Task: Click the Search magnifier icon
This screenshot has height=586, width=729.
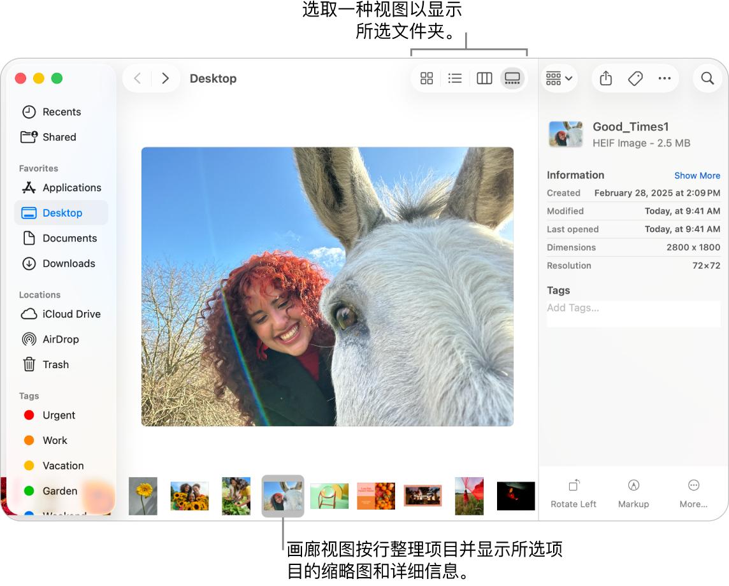Action: [707, 78]
